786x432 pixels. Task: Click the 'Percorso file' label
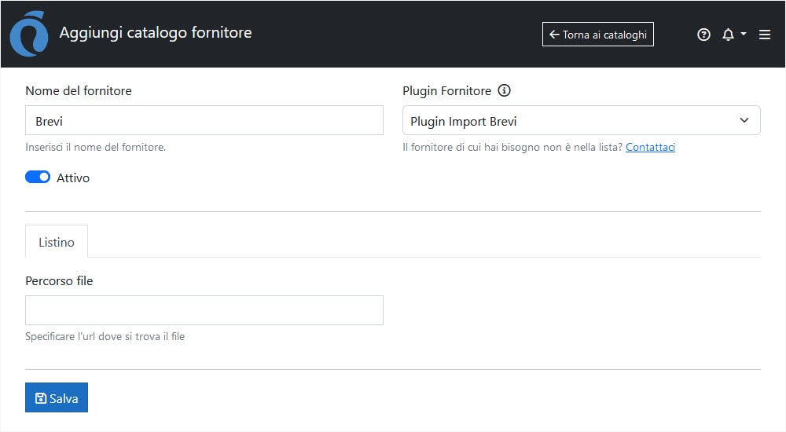pyautogui.click(x=59, y=280)
